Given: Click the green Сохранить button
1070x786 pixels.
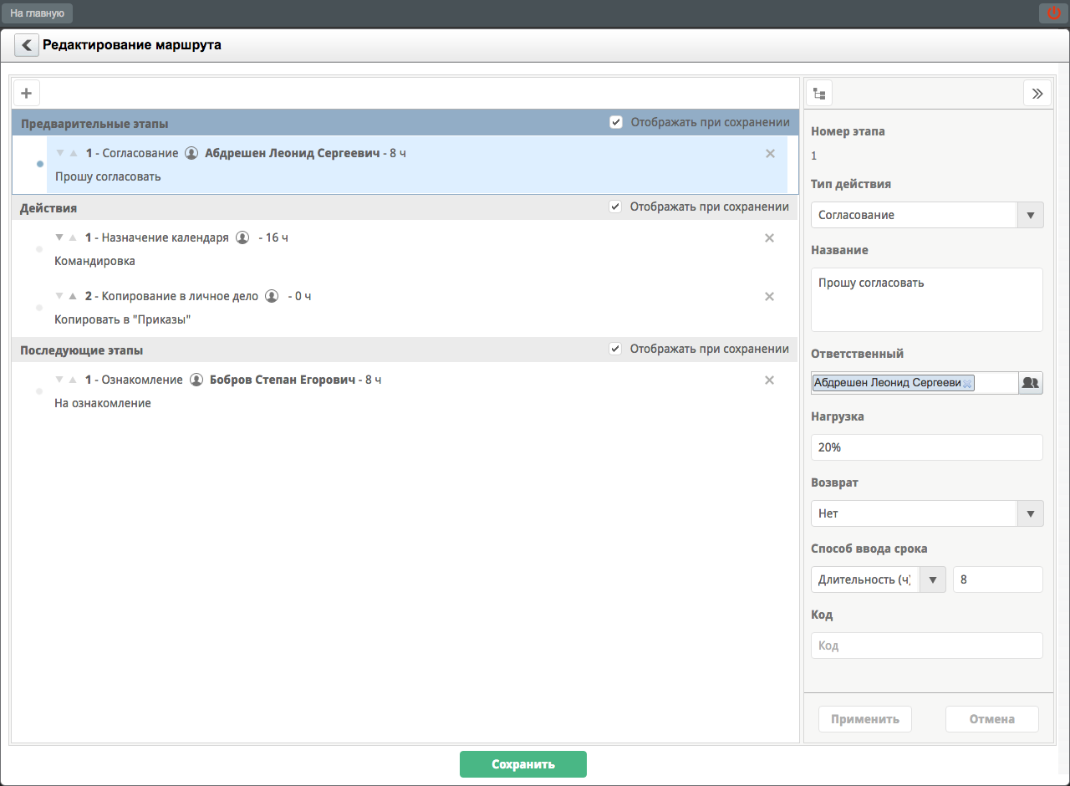Looking at the screenshot, I should pyautogui.click(x=523, y=764).
